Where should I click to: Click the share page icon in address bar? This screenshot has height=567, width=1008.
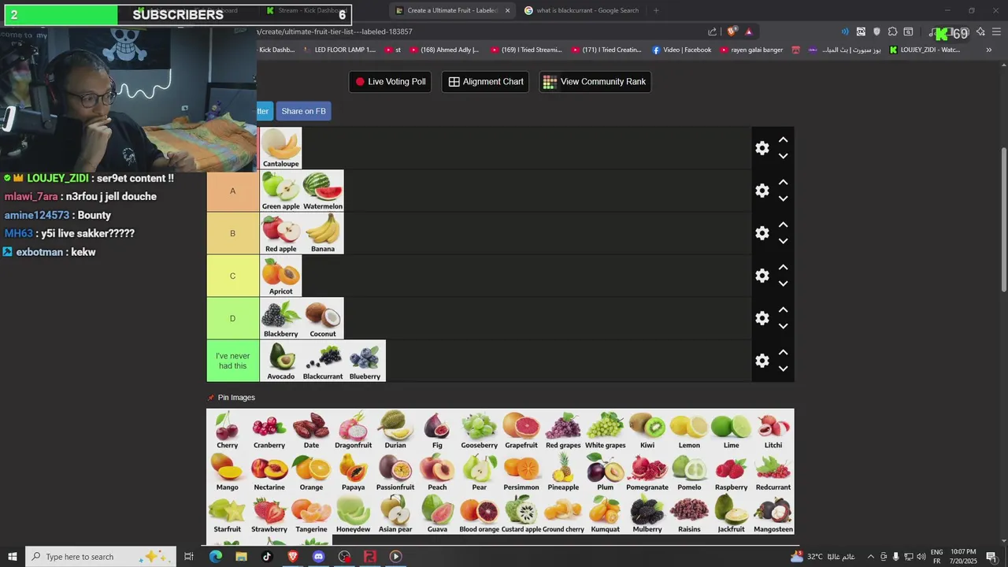(x=712, y=31)
